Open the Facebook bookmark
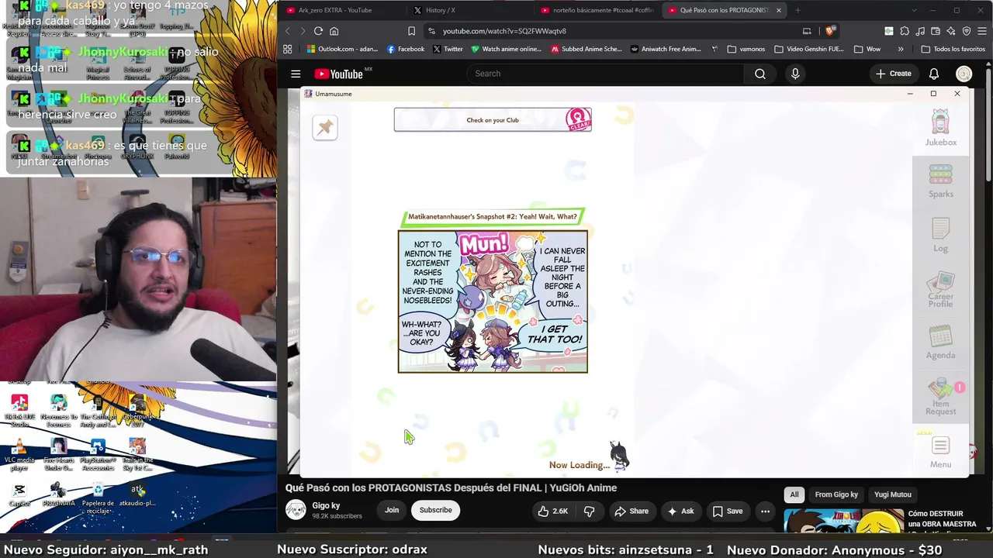993x558 pixels. [x=405, y=49]
